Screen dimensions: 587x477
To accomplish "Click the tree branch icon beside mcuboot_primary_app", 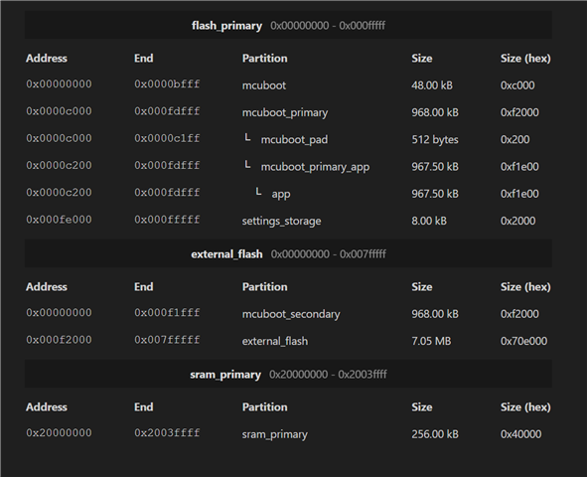I will (x=247, y=165).
